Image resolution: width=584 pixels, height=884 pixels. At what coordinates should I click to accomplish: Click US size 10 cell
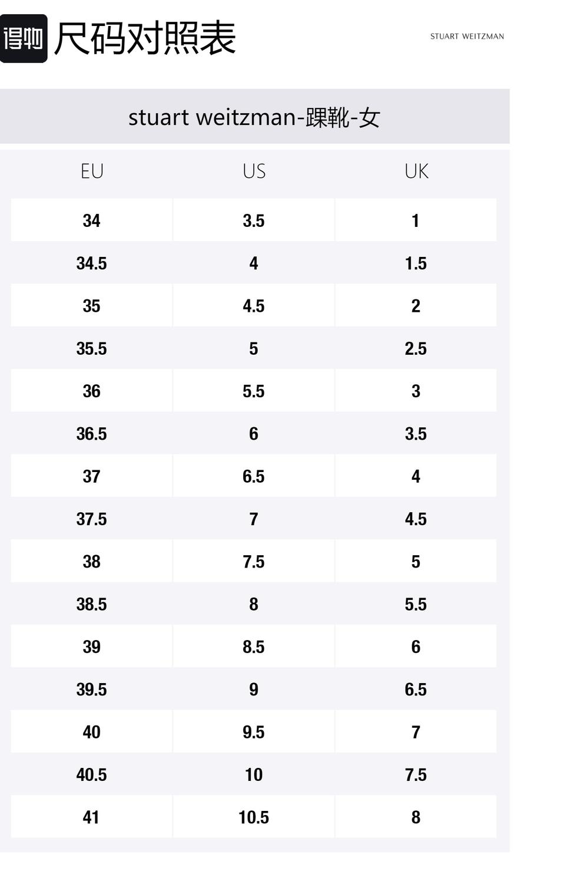coord(254,774)
